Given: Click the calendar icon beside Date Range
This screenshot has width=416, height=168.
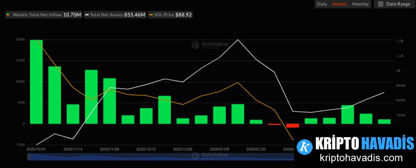Looking at the screenshot, I should point(381,4).
